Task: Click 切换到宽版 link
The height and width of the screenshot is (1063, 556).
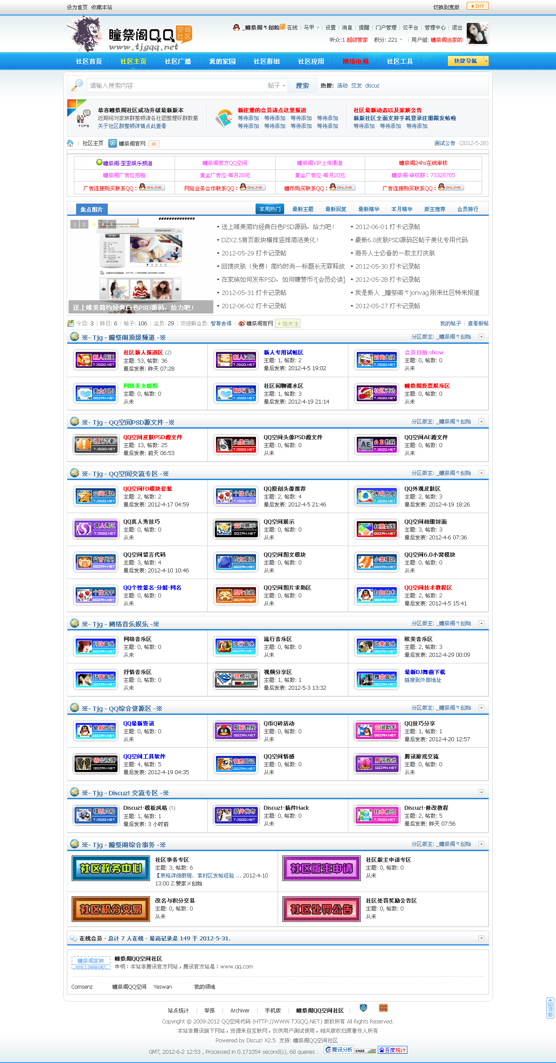Action: [x=446, y=7]
